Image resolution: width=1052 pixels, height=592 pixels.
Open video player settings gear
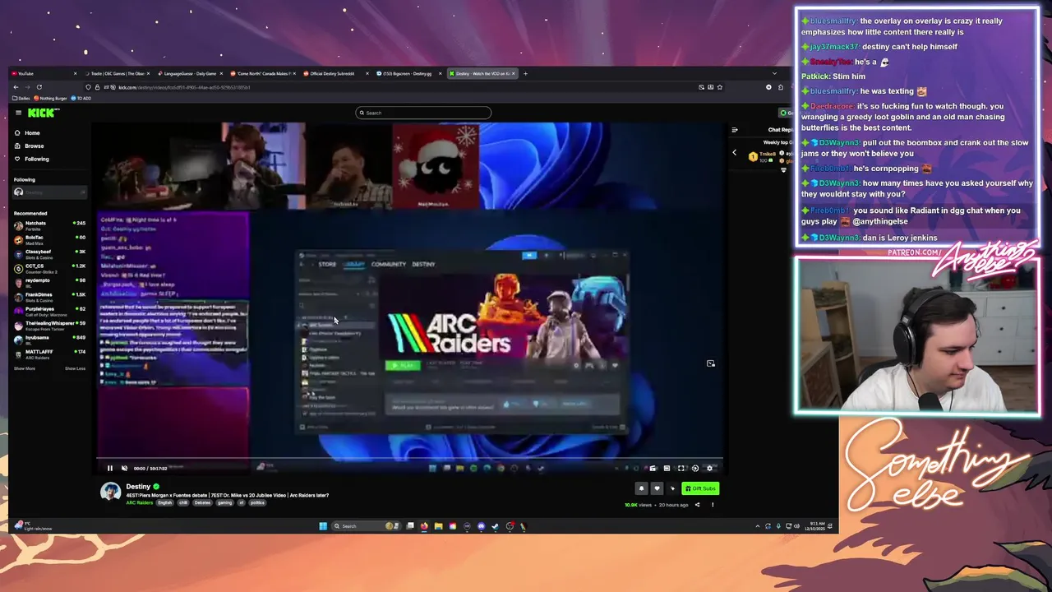(709, 468)
